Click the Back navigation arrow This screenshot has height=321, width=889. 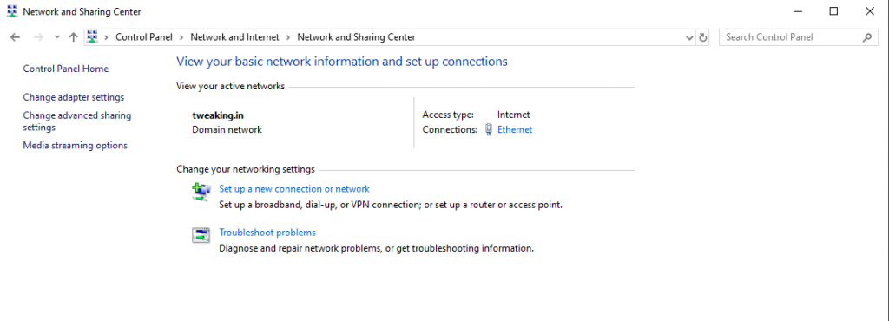(x=16, y=37)
